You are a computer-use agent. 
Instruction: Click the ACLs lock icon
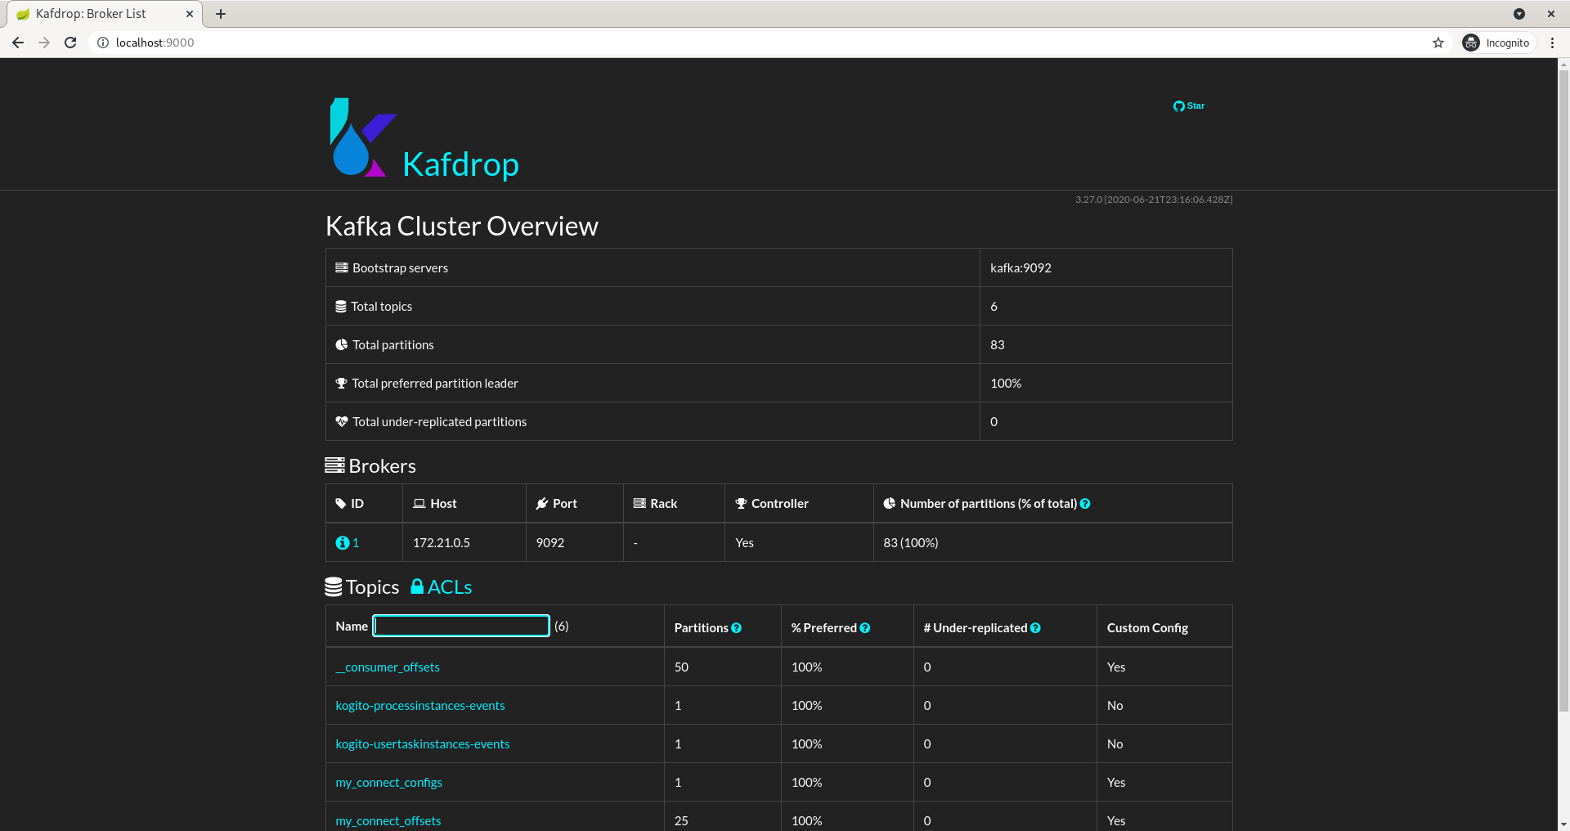417,586
